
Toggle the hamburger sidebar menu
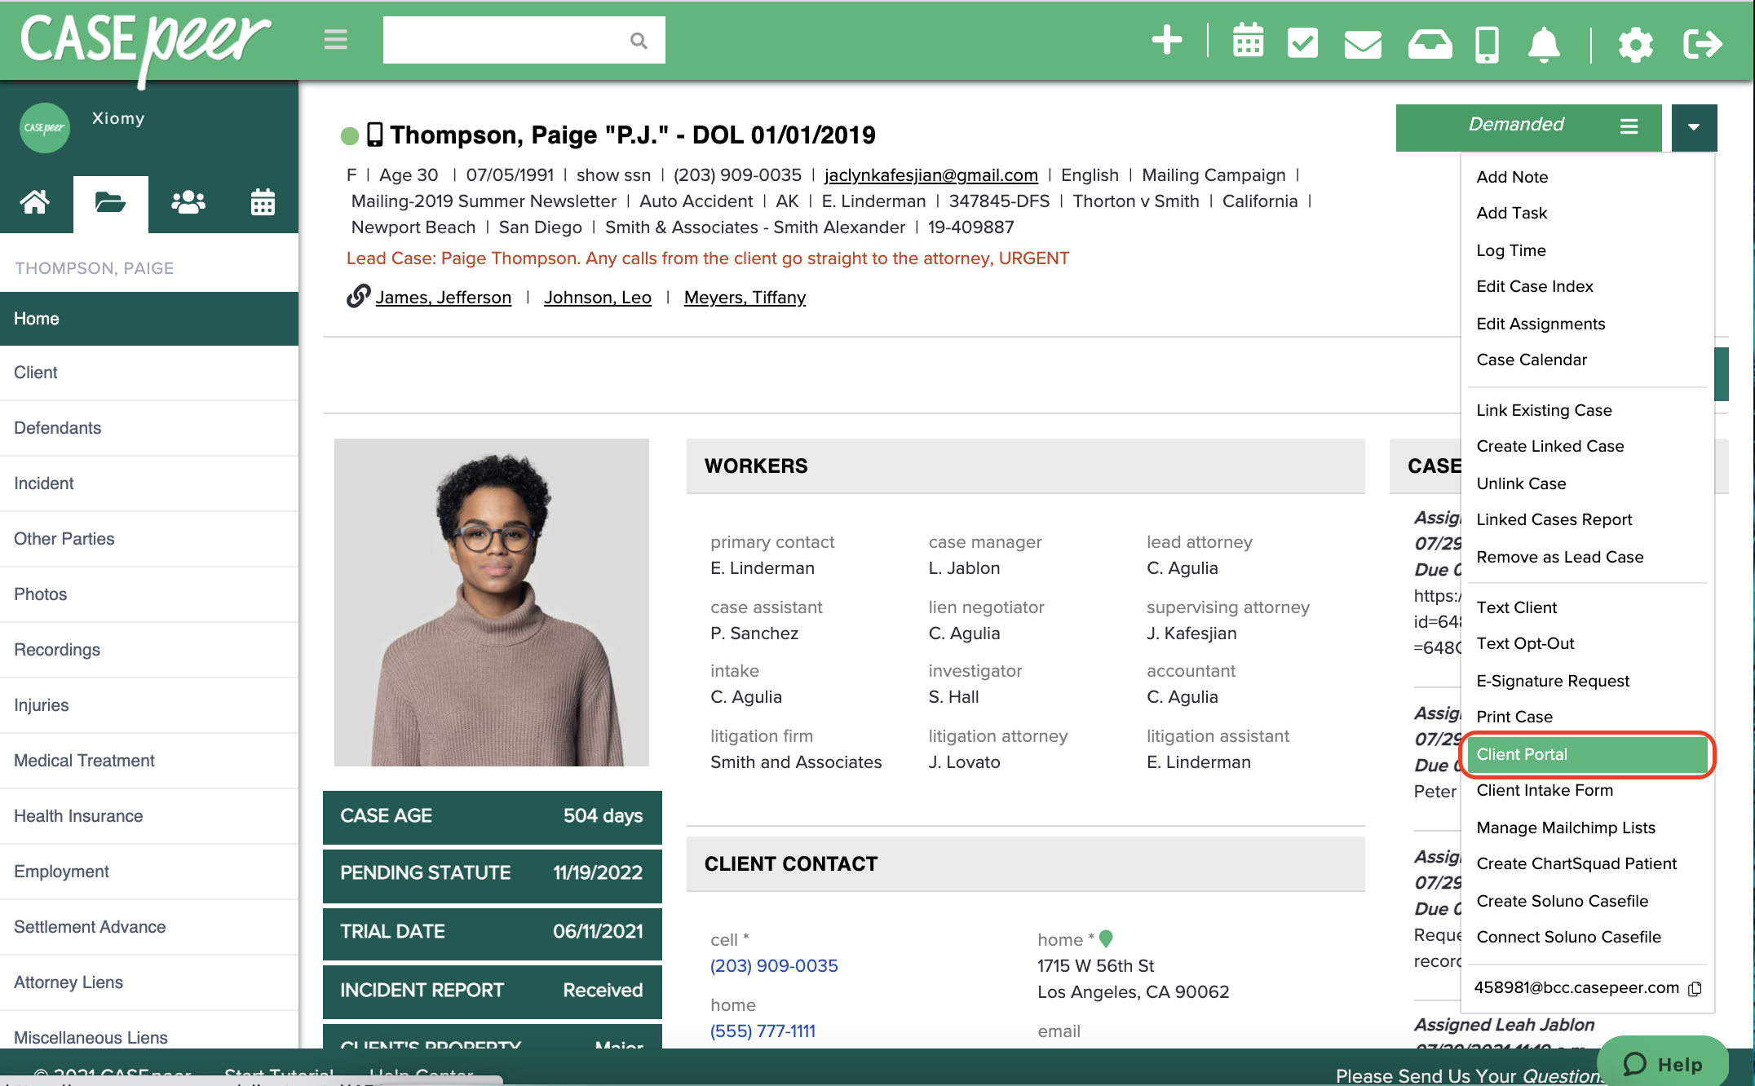click(x=335, y=40)
